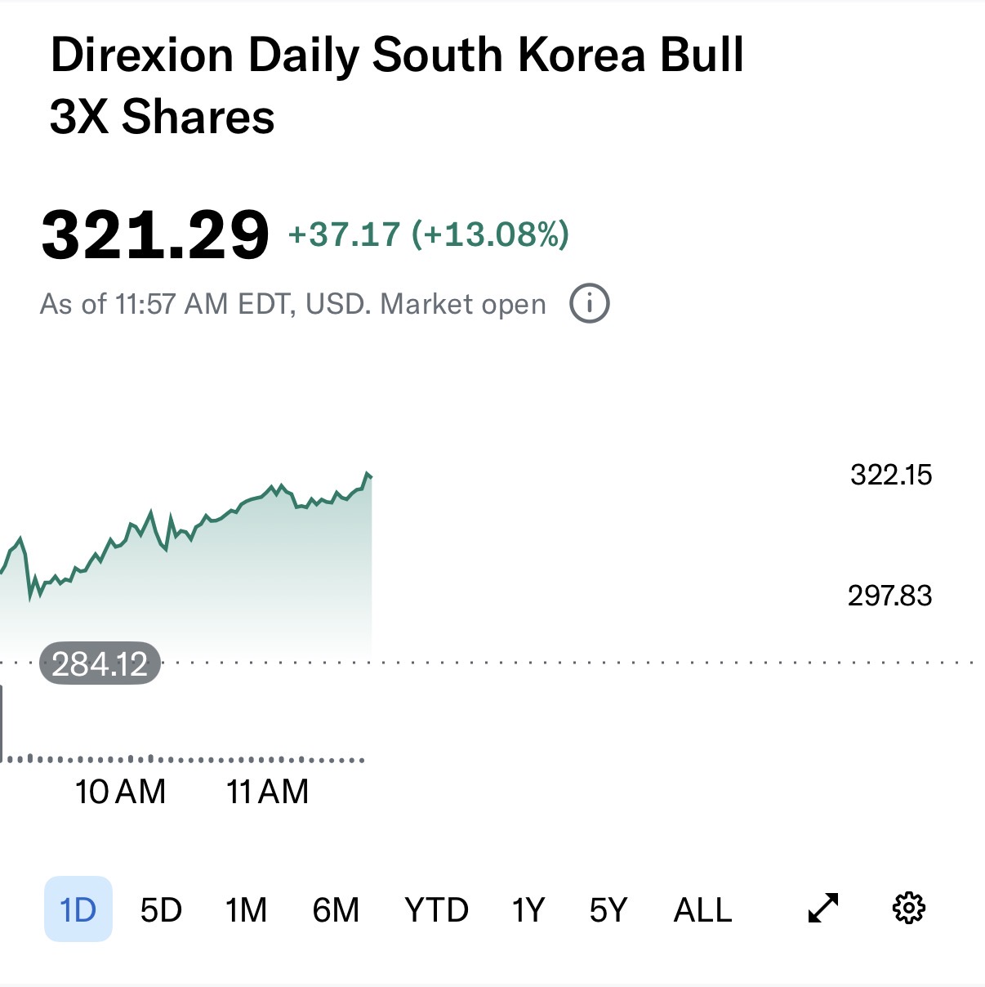The image size is (985, 987).
Task: Switch to the 1M range
Action: tap(246, 909)
